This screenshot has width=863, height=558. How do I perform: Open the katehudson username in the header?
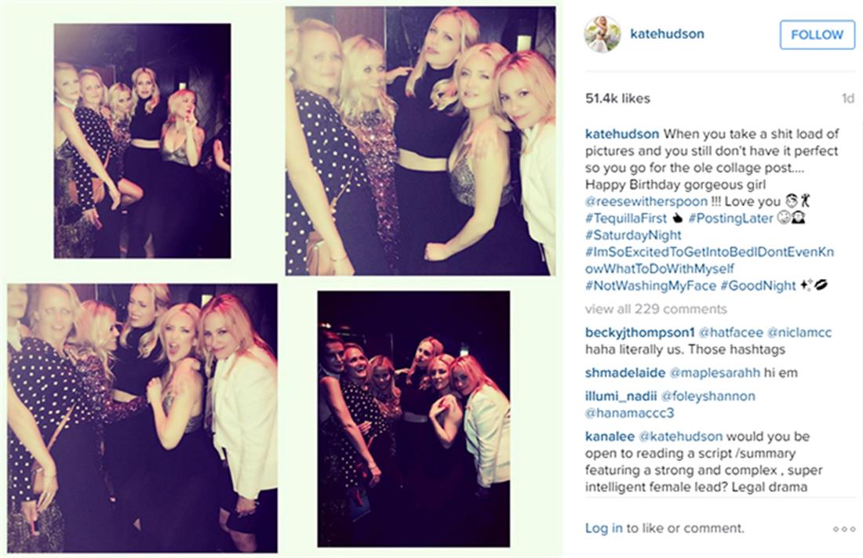[667, 34]
